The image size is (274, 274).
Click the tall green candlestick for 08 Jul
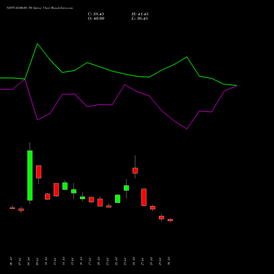click(30, 175)
